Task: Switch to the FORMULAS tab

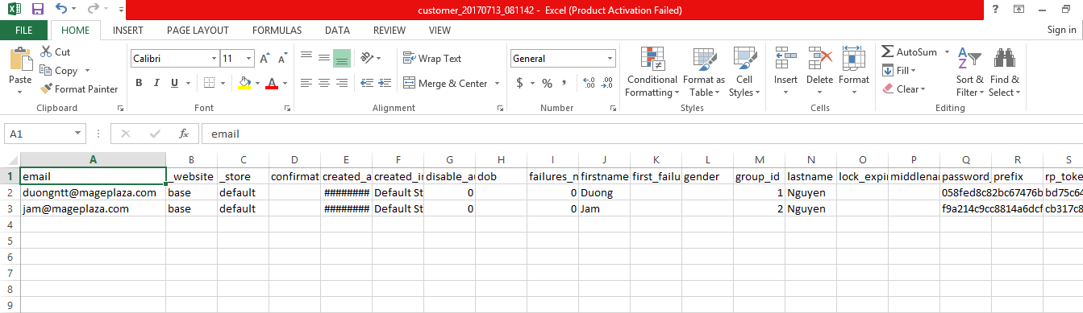Action: pos(277,31)
